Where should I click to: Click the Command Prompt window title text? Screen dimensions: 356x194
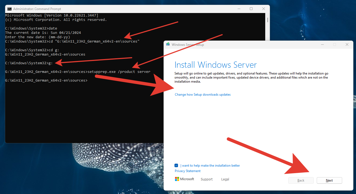(x=37, y=9)
